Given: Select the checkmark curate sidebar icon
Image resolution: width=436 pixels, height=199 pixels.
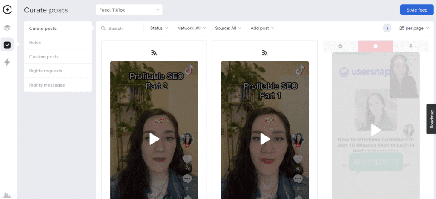Looking at the screenshot, I should (x=7, y=45).
